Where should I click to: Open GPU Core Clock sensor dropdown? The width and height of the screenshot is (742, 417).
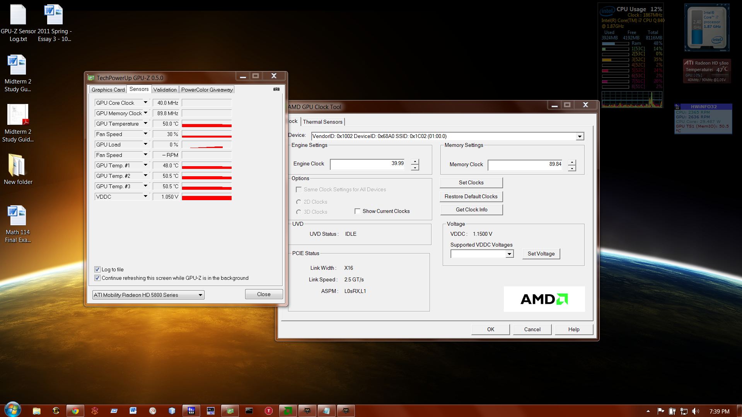145,102
